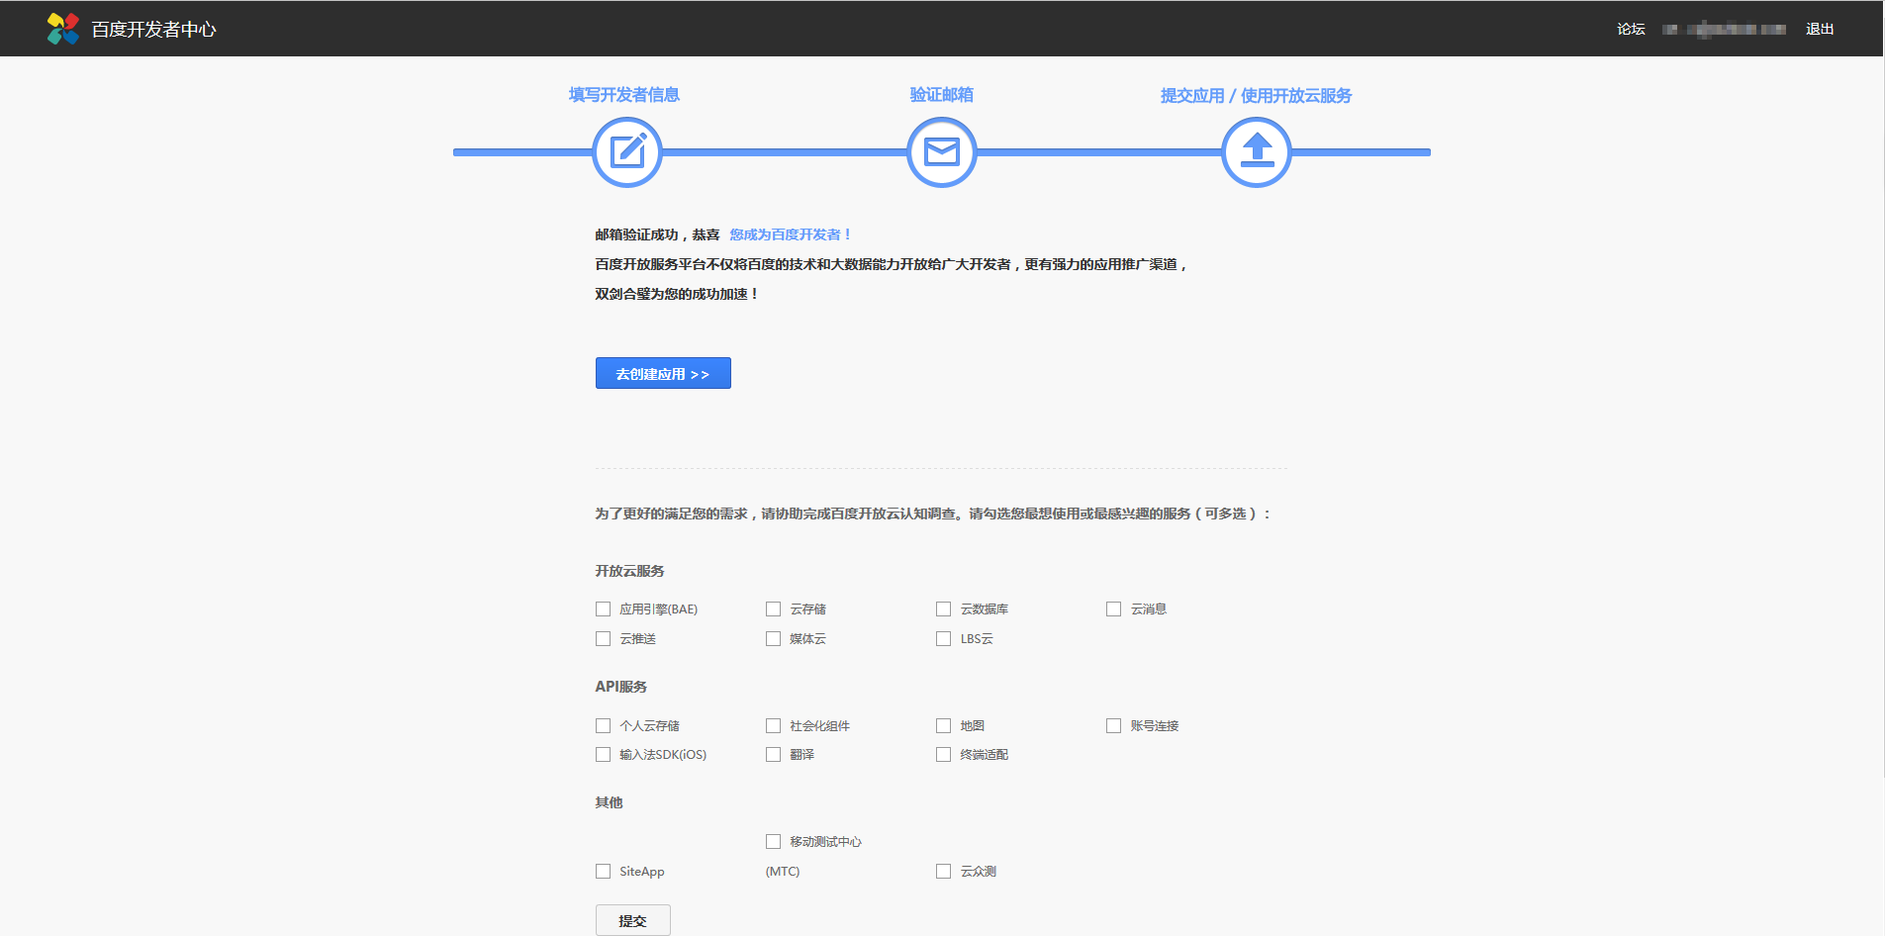
Task: Click the 验证邮箱 step label
Action: (x=942, y=95)
